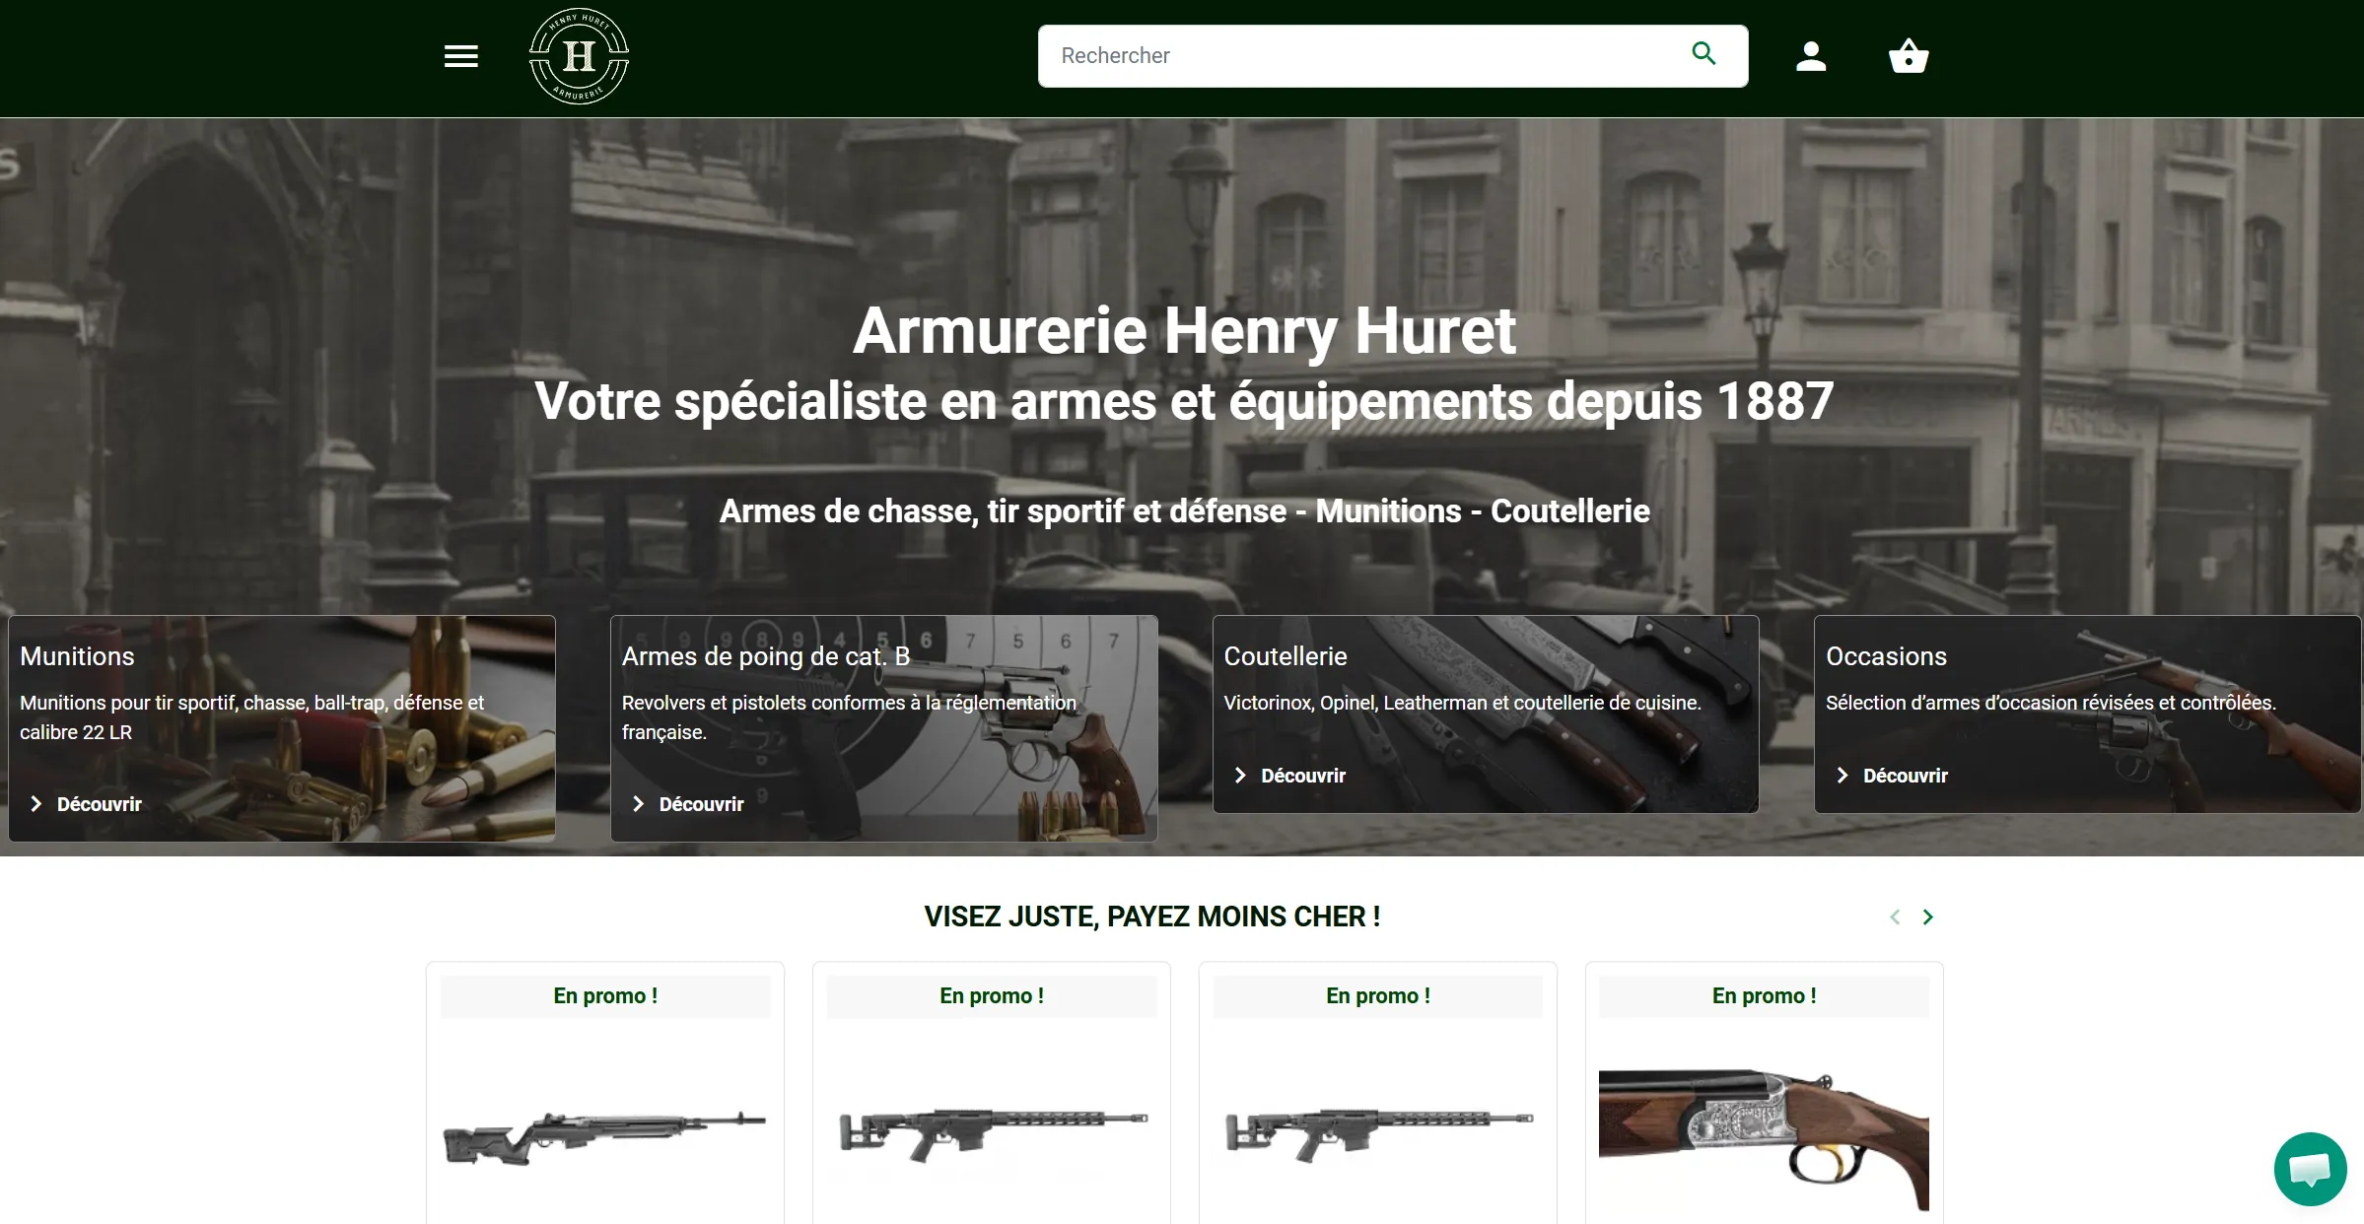Click 'En promo !' label on first product

tap(605, 996)
